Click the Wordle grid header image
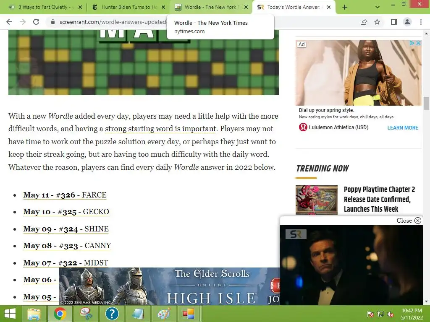430x322 pixels. click(144, 62)
